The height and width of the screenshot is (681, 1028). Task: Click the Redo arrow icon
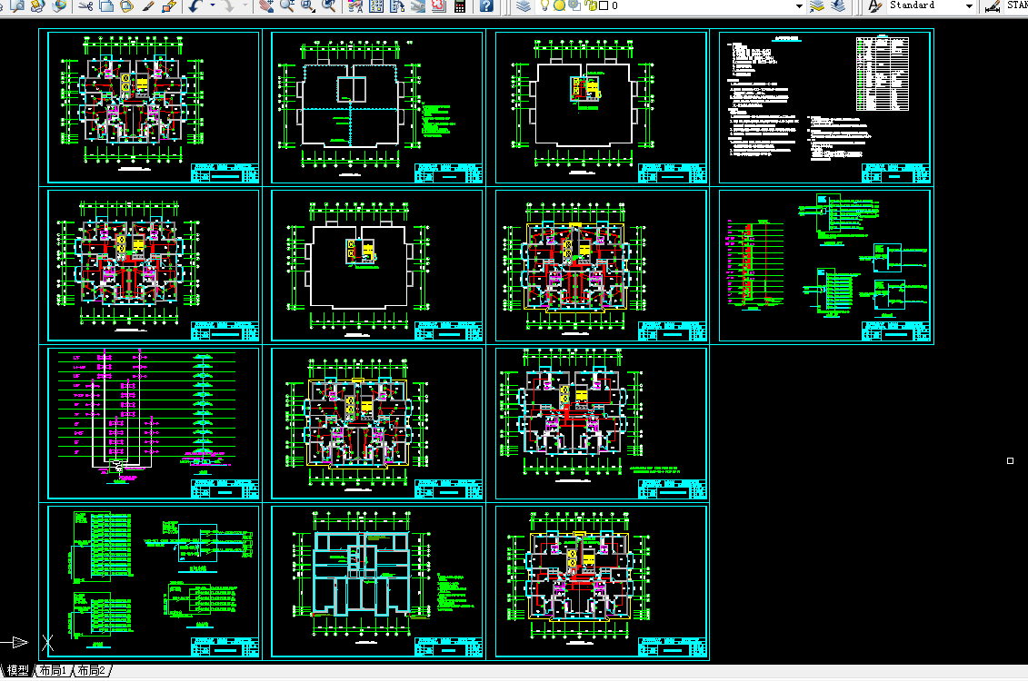(x=227, y=5)
